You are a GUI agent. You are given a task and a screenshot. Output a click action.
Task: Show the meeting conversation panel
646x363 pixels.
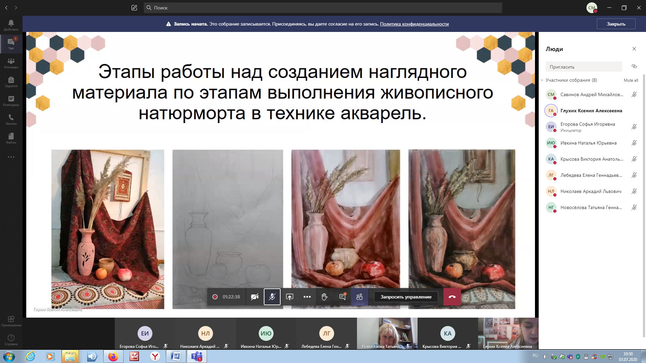coord(342,297)
